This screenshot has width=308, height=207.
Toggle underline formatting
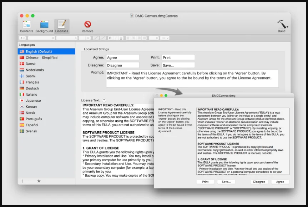121,38
